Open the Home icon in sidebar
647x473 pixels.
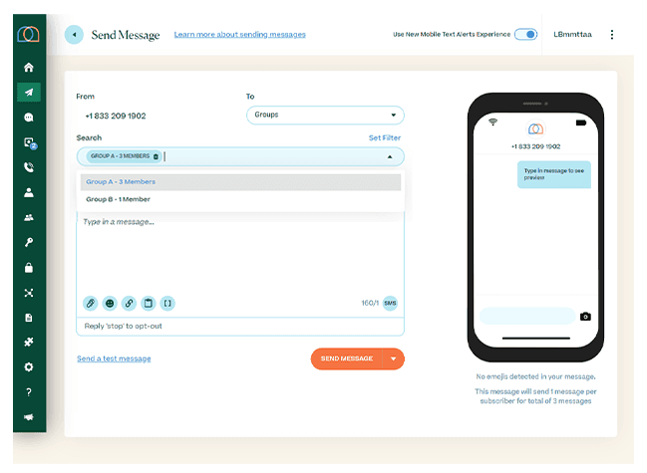pos(29,68)
